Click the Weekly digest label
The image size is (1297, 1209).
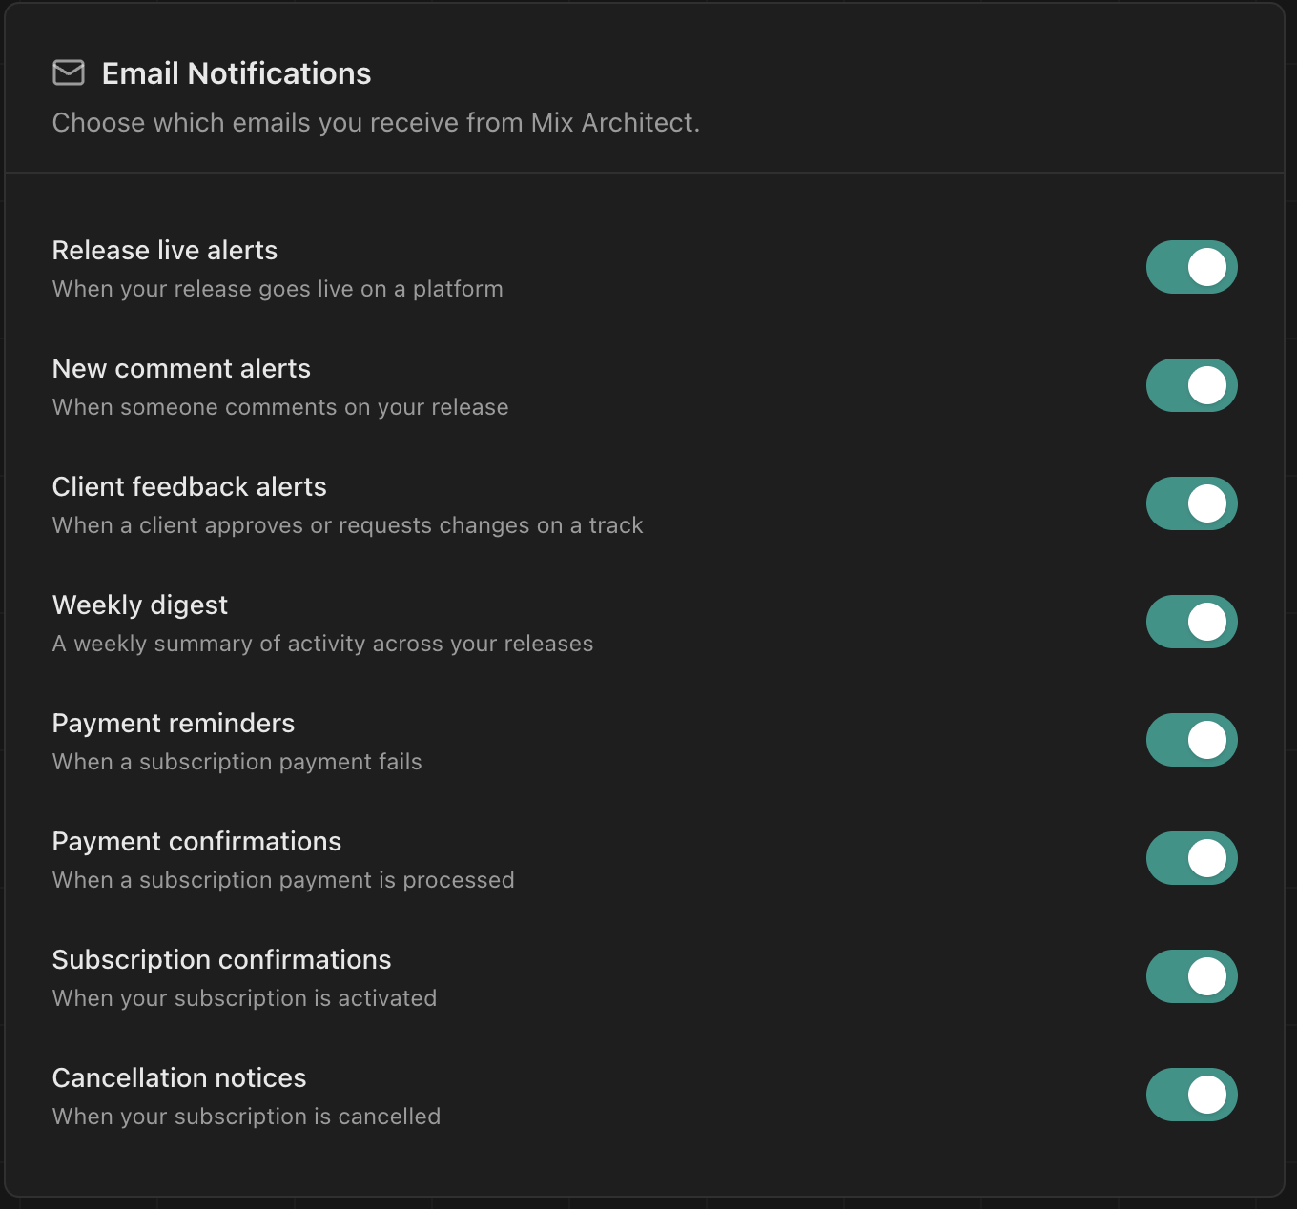(139, 604)
